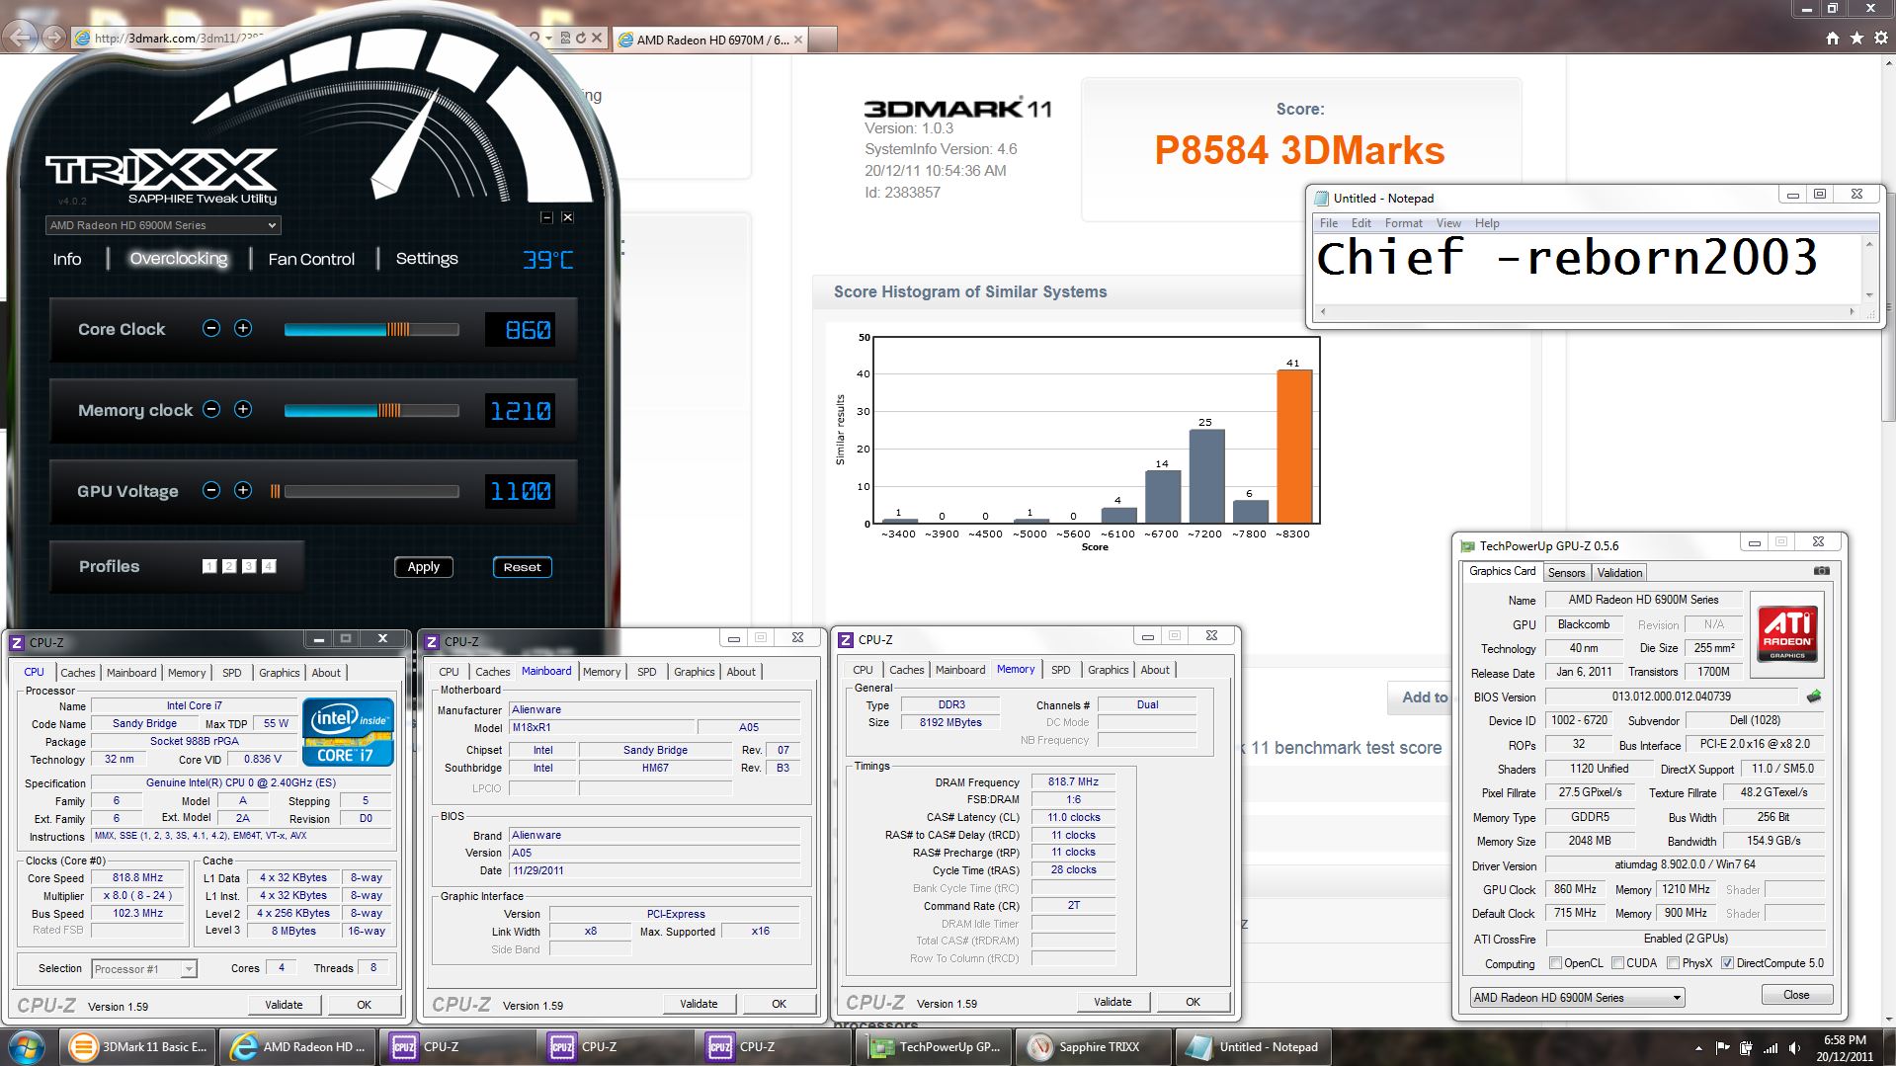Click Notepad horizontal scrollbar
Screen dimensions: 1896x1066
[x=1587, y=311]
